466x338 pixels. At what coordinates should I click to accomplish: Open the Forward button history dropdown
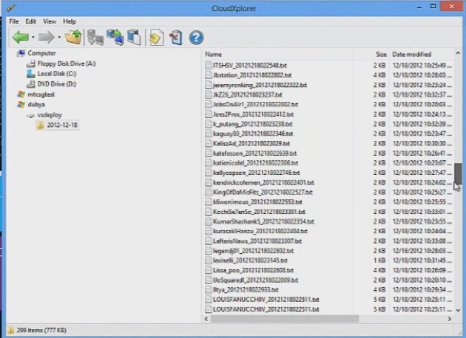click(59, 38)
